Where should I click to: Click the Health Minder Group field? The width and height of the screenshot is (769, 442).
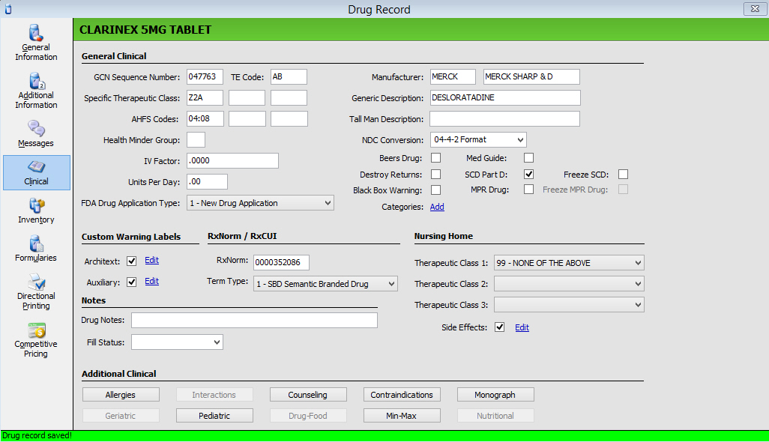click(x=196, y=139)
